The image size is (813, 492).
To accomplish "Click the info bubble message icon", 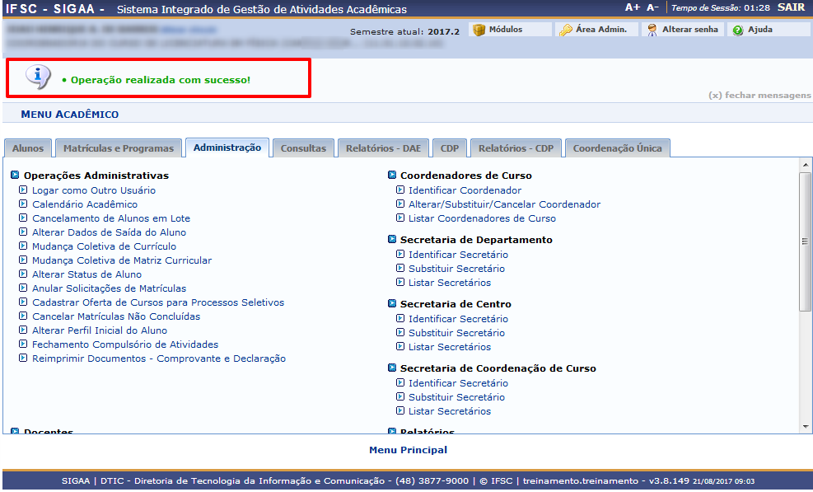I will point(38,77).
